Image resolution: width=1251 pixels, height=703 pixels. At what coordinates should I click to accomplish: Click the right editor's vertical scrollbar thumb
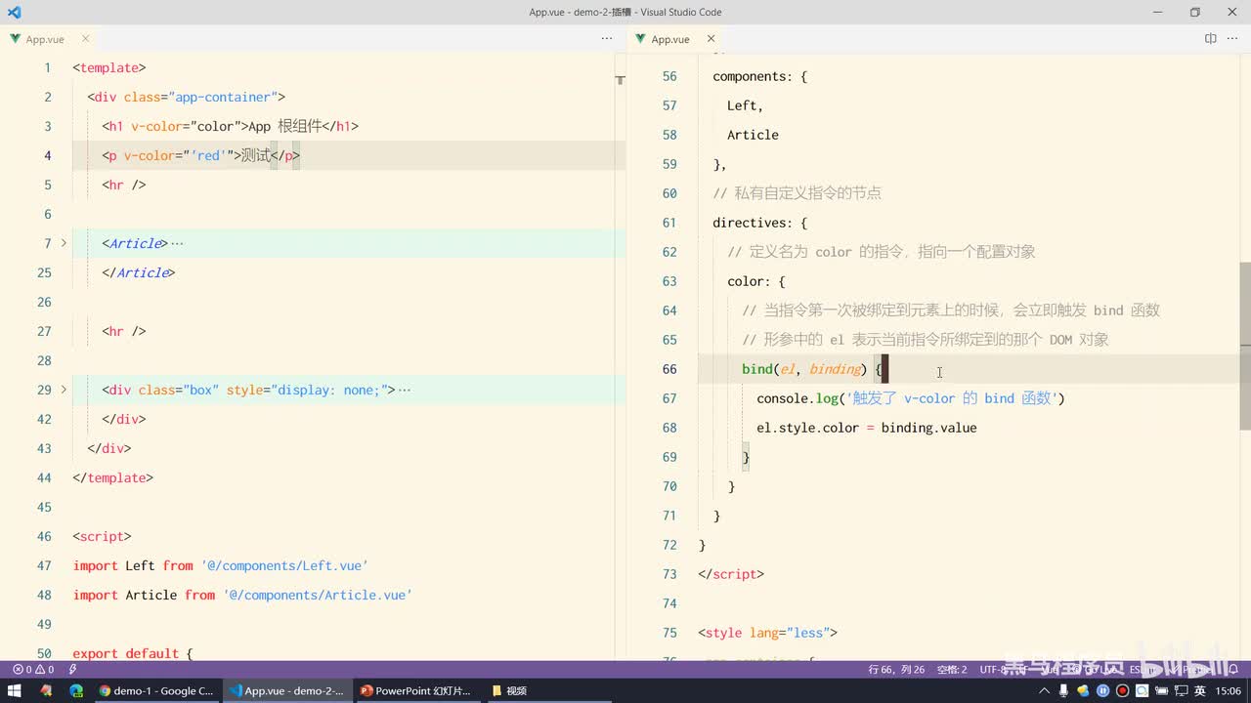tap(1245, 346)
